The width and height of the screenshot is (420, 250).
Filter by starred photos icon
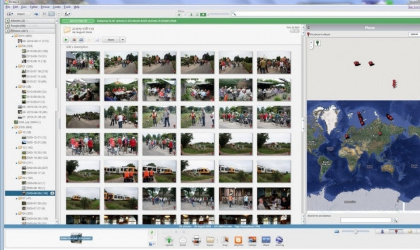click(x=180, y=15)
